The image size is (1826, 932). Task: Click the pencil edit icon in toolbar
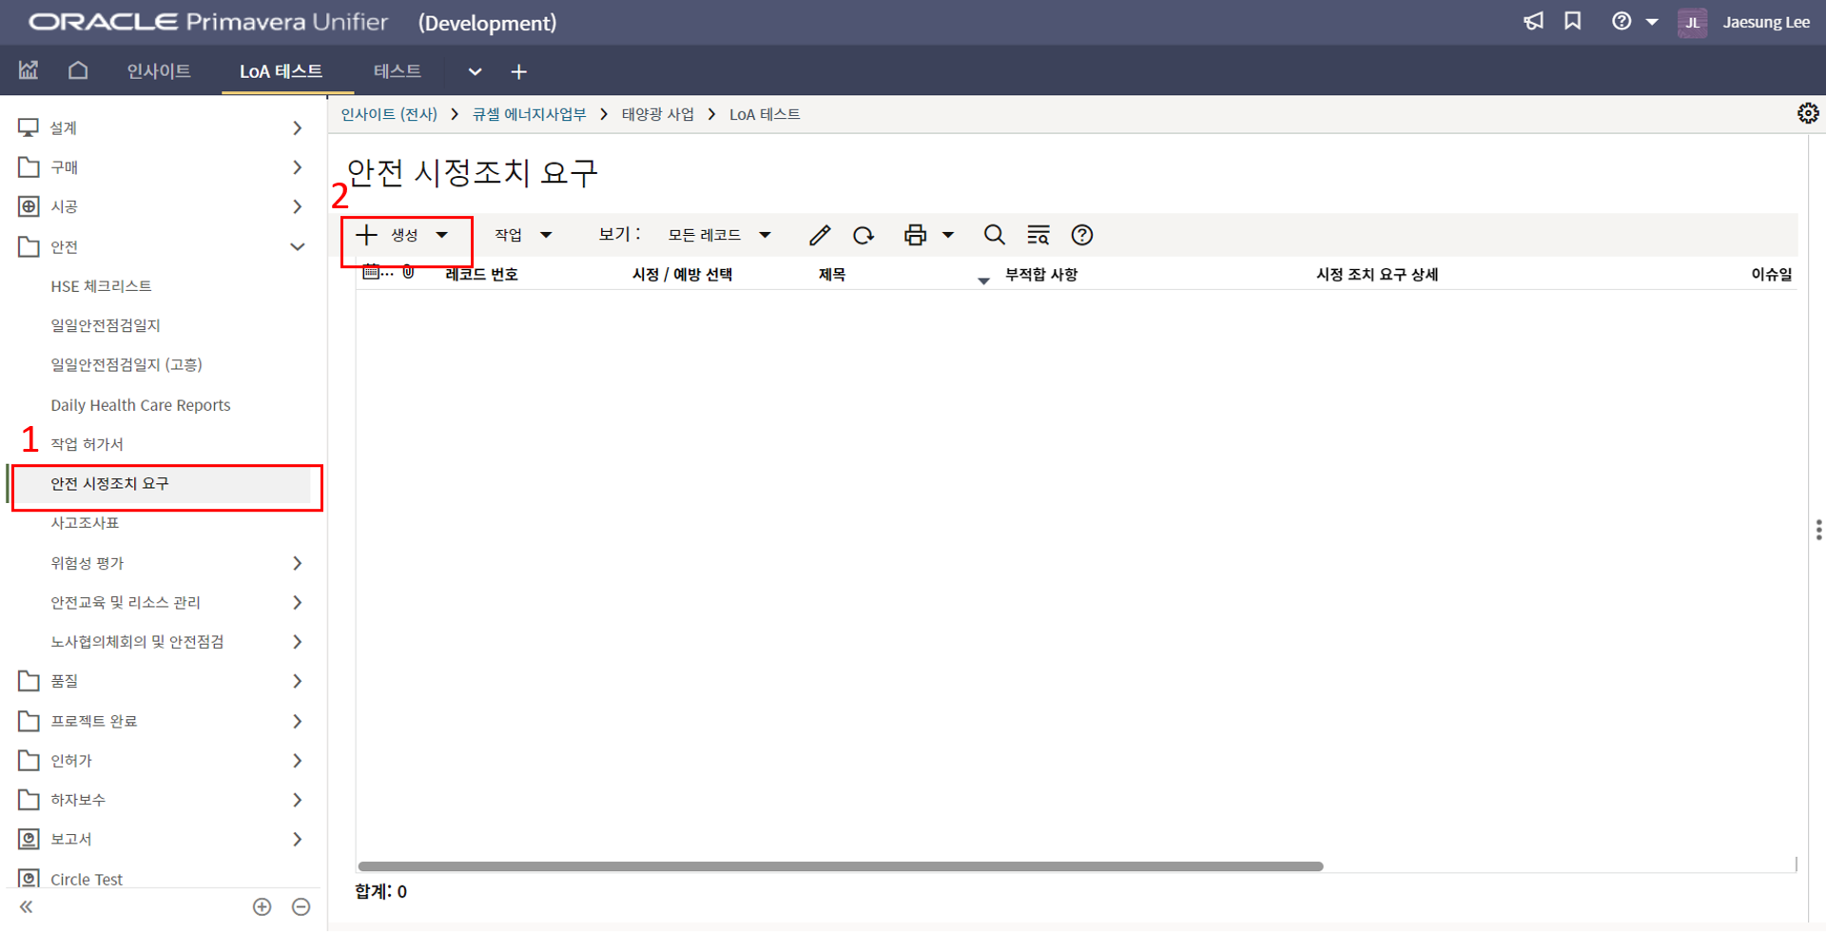820,235
